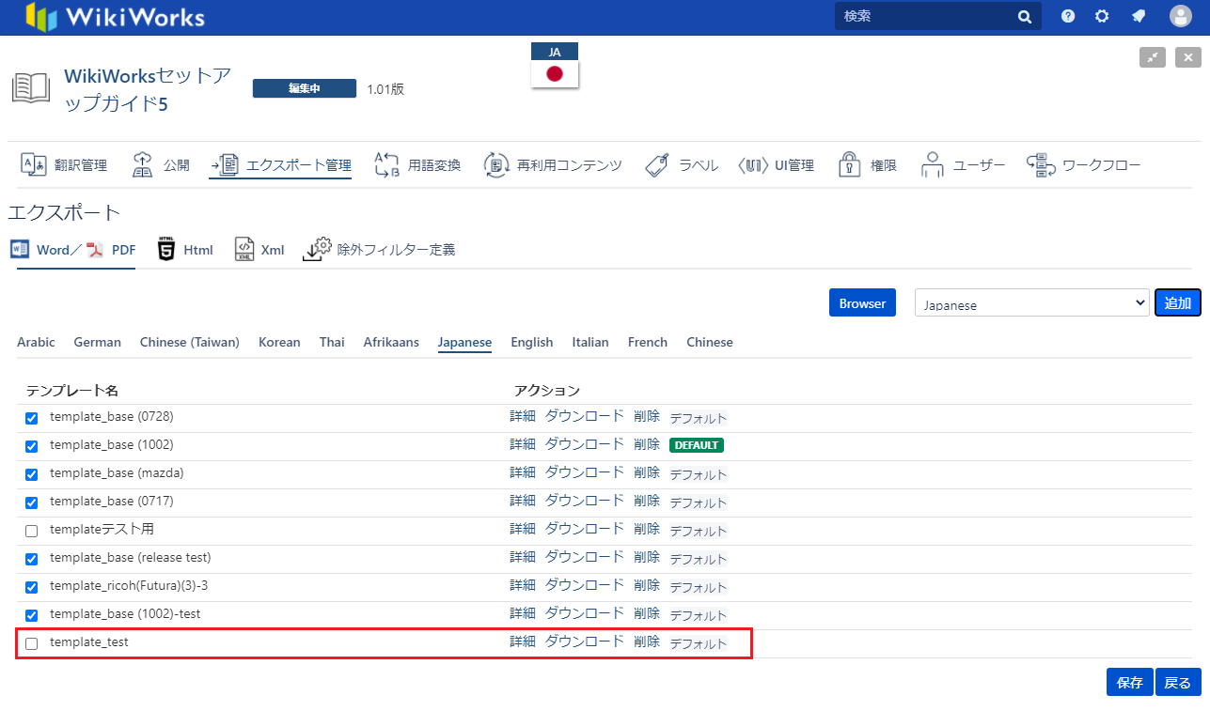Open the help question mark icon
Screen dimensions: 1210x711
(1068, 17)
